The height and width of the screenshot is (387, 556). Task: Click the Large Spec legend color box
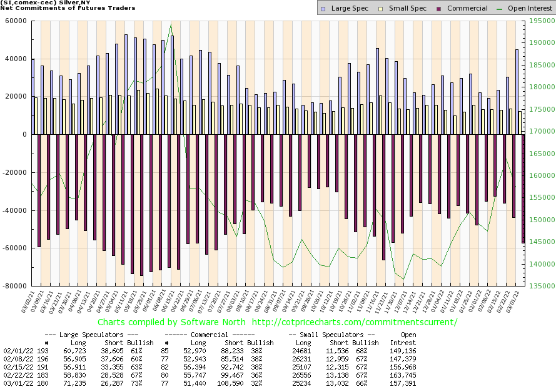323,8
